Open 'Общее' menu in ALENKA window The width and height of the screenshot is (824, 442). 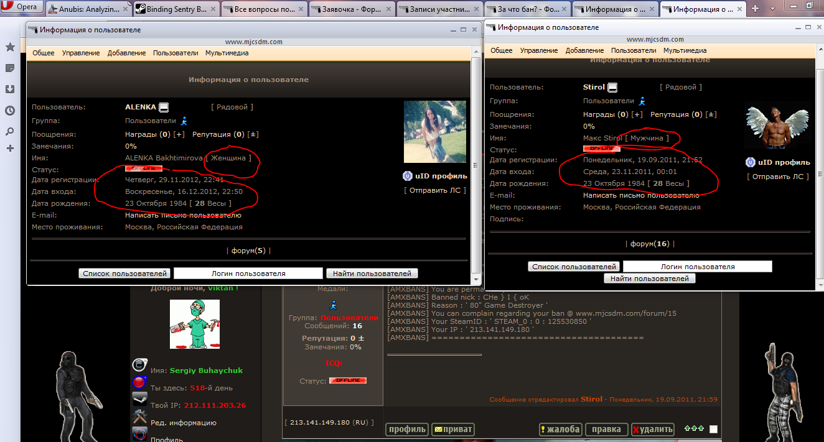44,53
